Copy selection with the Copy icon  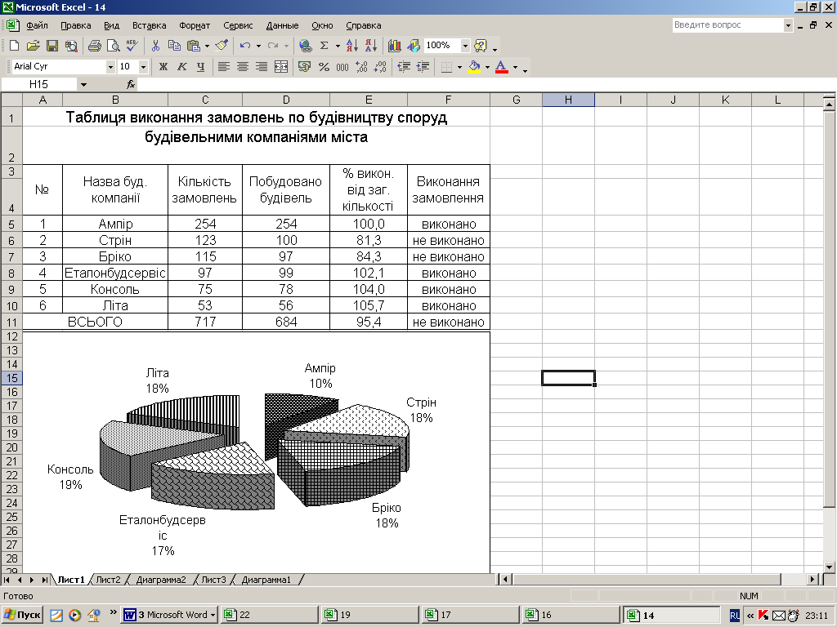pos(174,46)
